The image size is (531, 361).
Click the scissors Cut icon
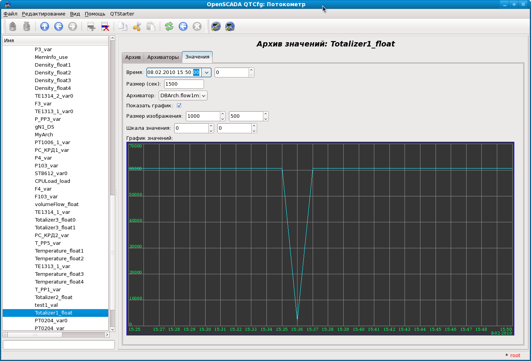pos(137,26)
